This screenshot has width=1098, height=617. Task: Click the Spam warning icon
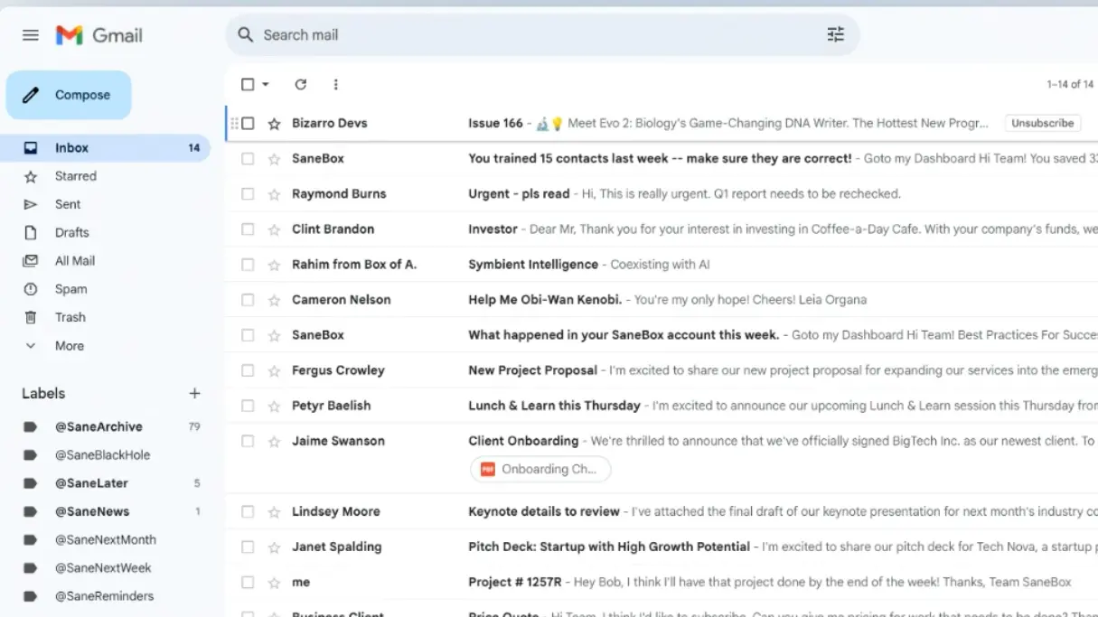click(31, 289)
